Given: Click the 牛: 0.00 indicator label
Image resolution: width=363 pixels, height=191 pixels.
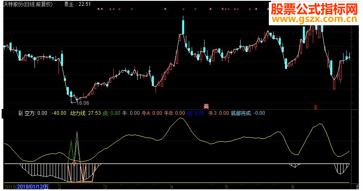Looking at the screenshot, I should tap(131, 113).
